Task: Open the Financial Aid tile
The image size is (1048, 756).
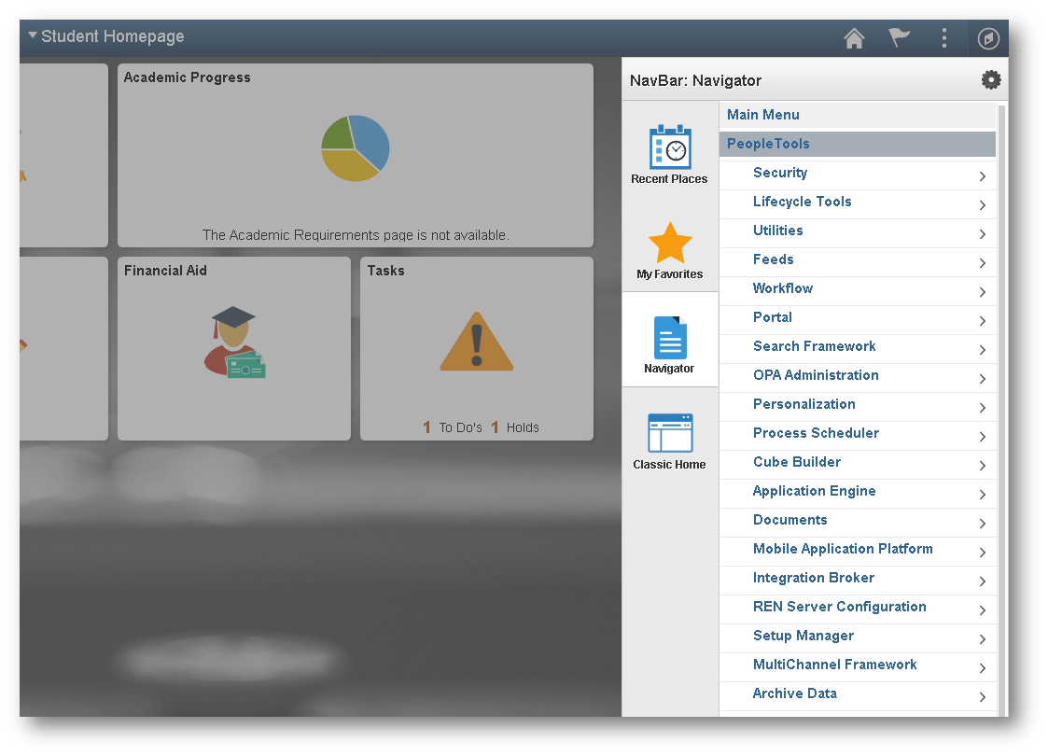Action: (233, 347)
